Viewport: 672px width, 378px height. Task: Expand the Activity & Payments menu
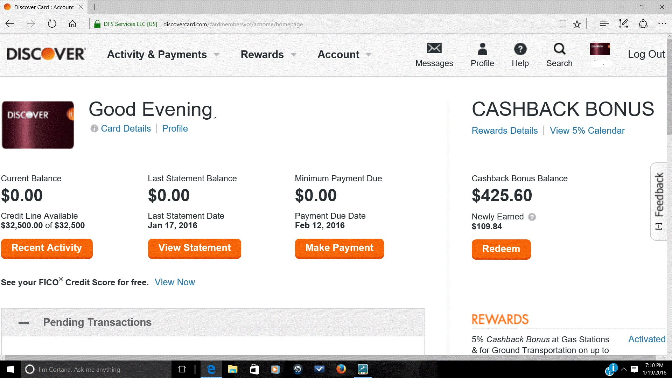click(x=163, y=55)
